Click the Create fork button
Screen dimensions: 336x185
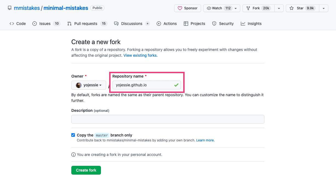[86, 170]
